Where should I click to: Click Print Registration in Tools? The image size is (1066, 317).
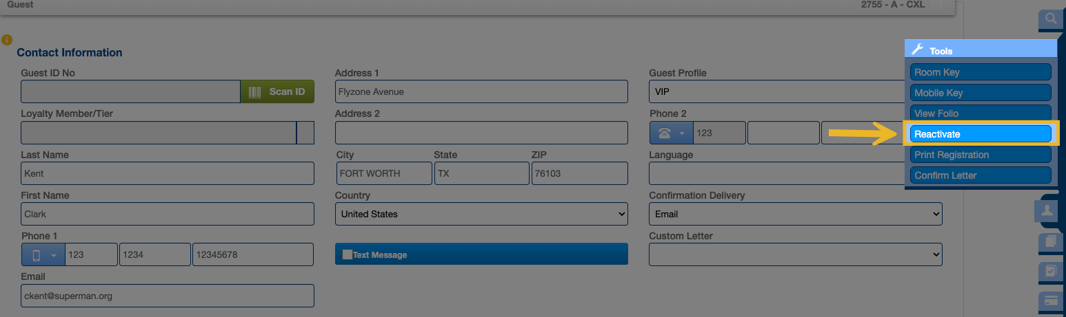click(980, 155)
